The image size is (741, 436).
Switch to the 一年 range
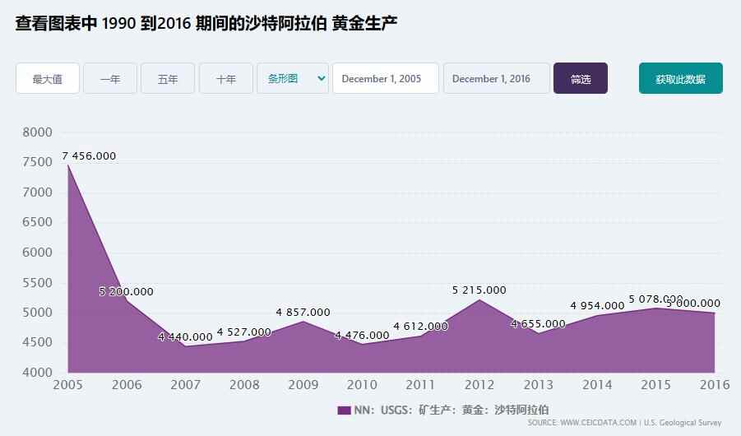(x=110, y=79)
